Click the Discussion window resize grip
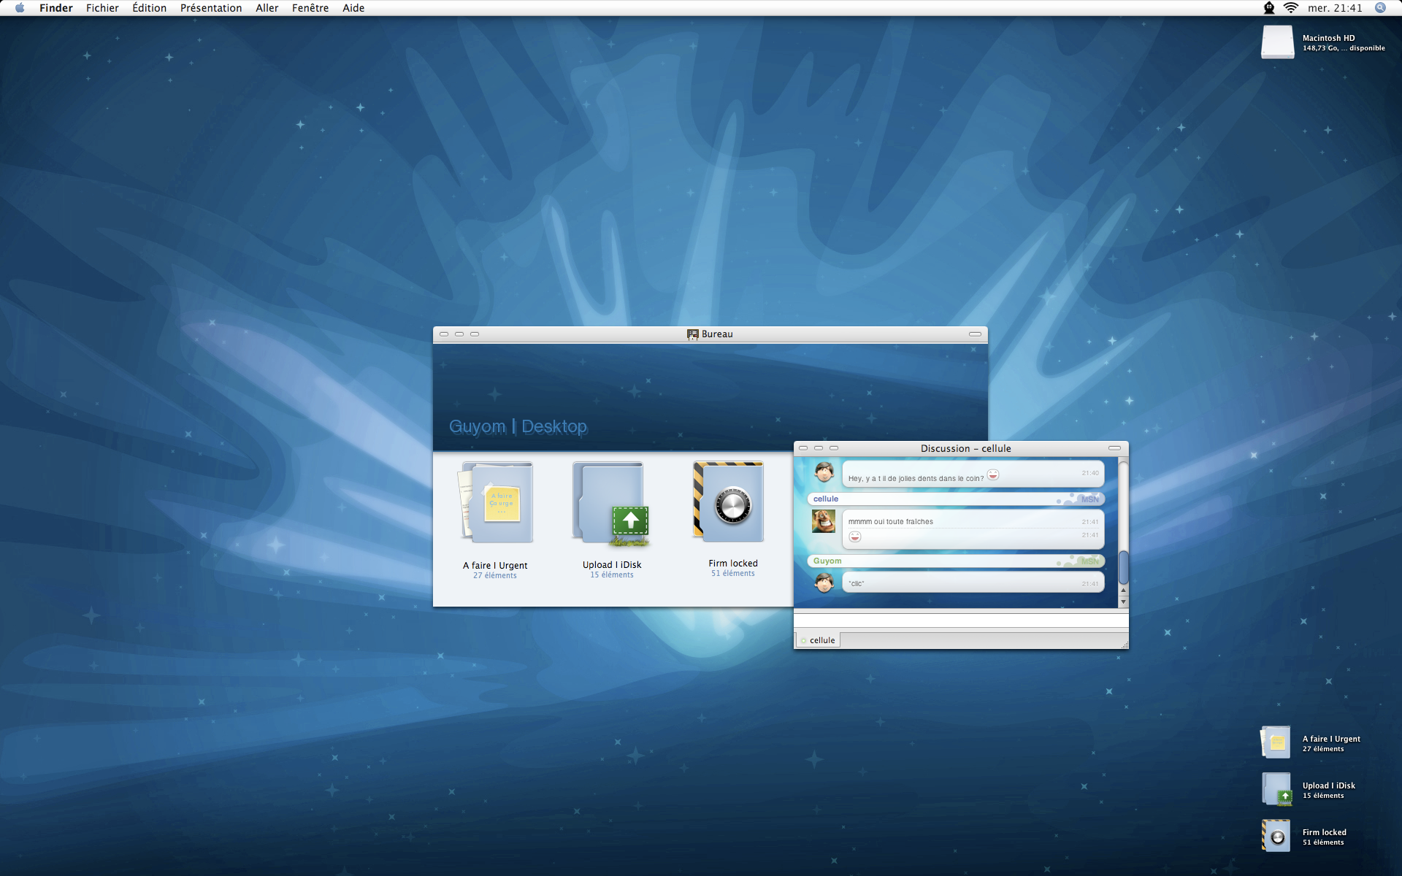Screen dimensions: 1402x876 [x=1125, y=645]
